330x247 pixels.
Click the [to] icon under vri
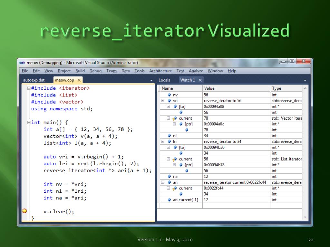175,106
